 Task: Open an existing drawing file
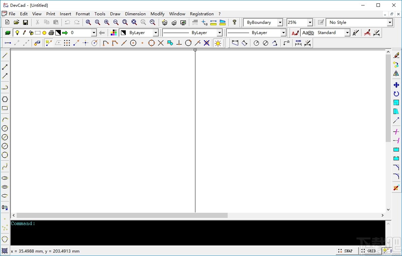tap(16, 22)
